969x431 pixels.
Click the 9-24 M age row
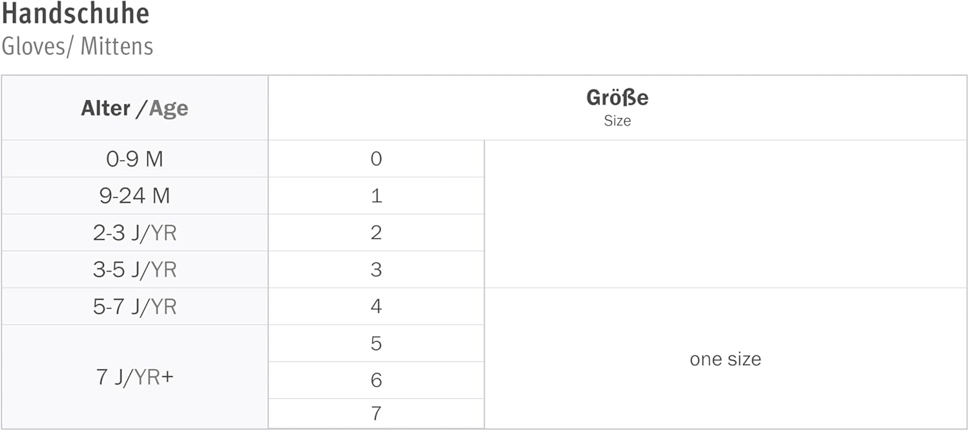134,195
